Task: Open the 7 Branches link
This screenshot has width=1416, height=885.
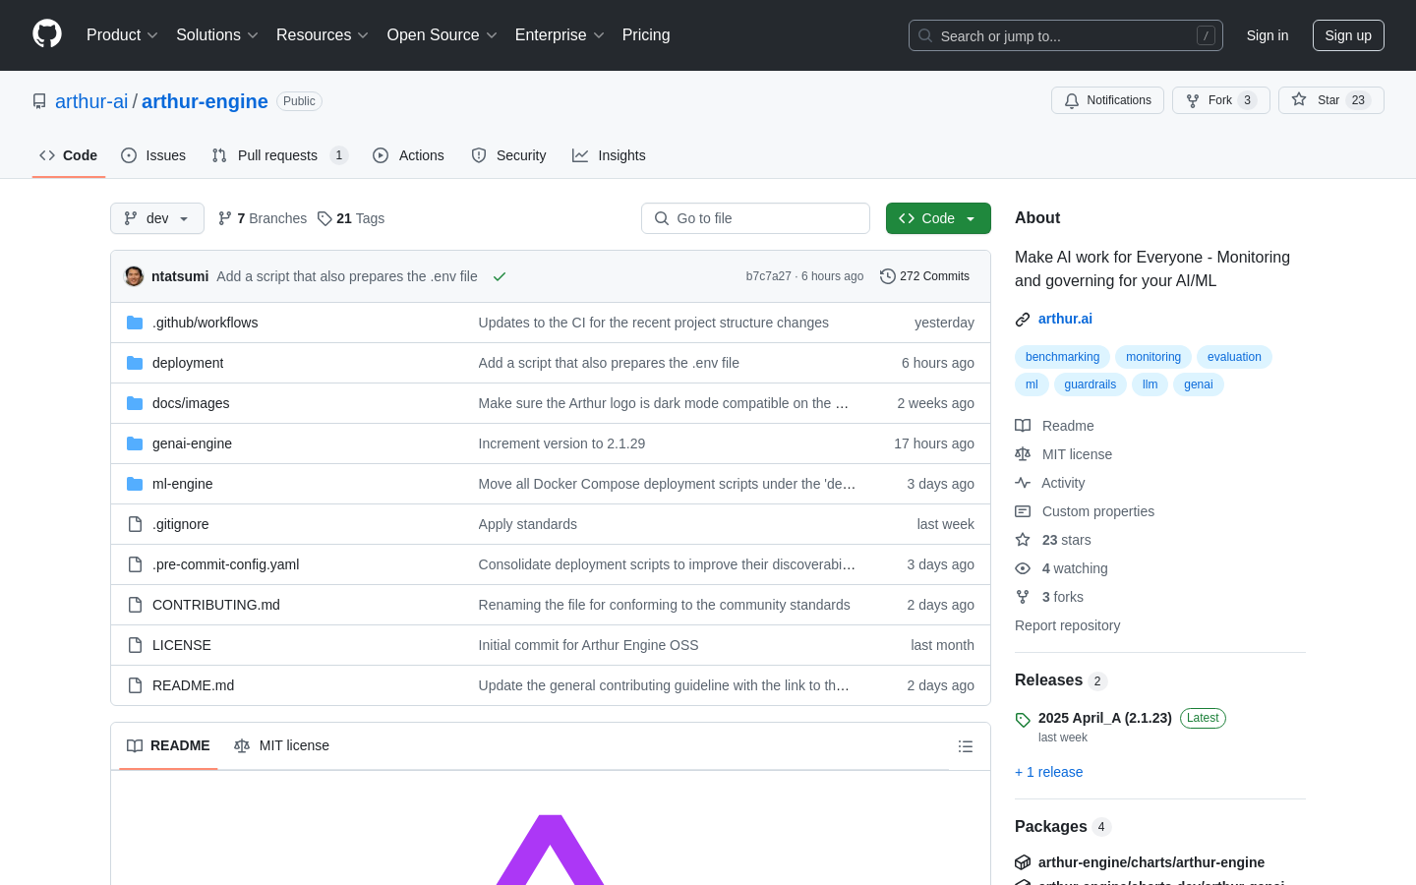Action: click(x=263, y=218)
